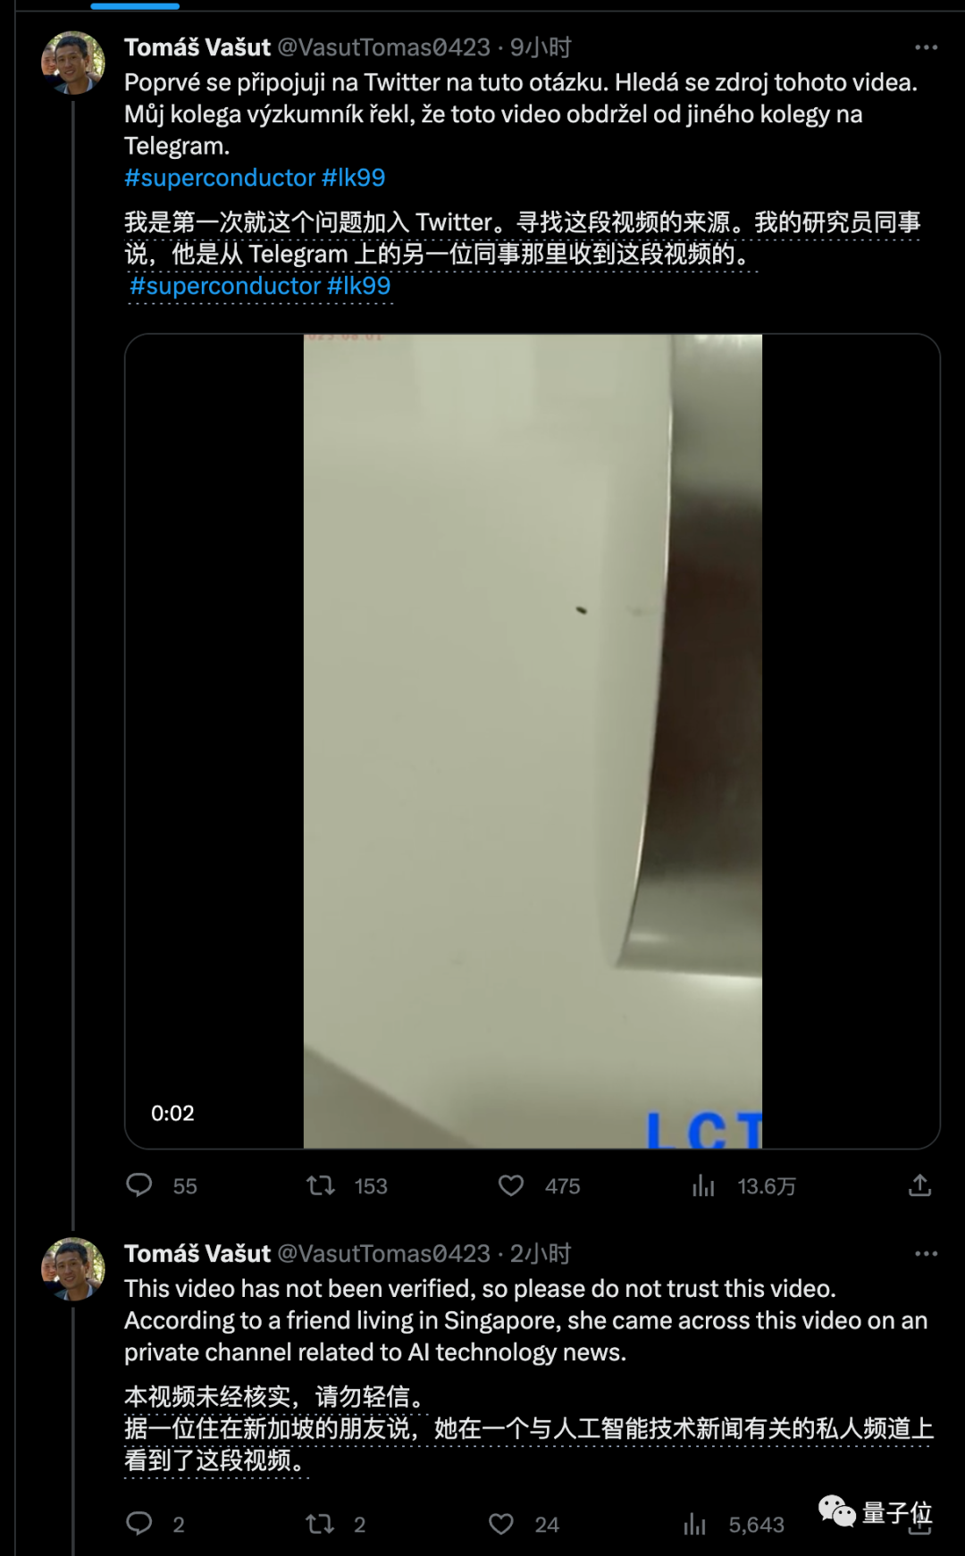
Task: Reply to the second tweet about verification
Action: pos(139,1523)
